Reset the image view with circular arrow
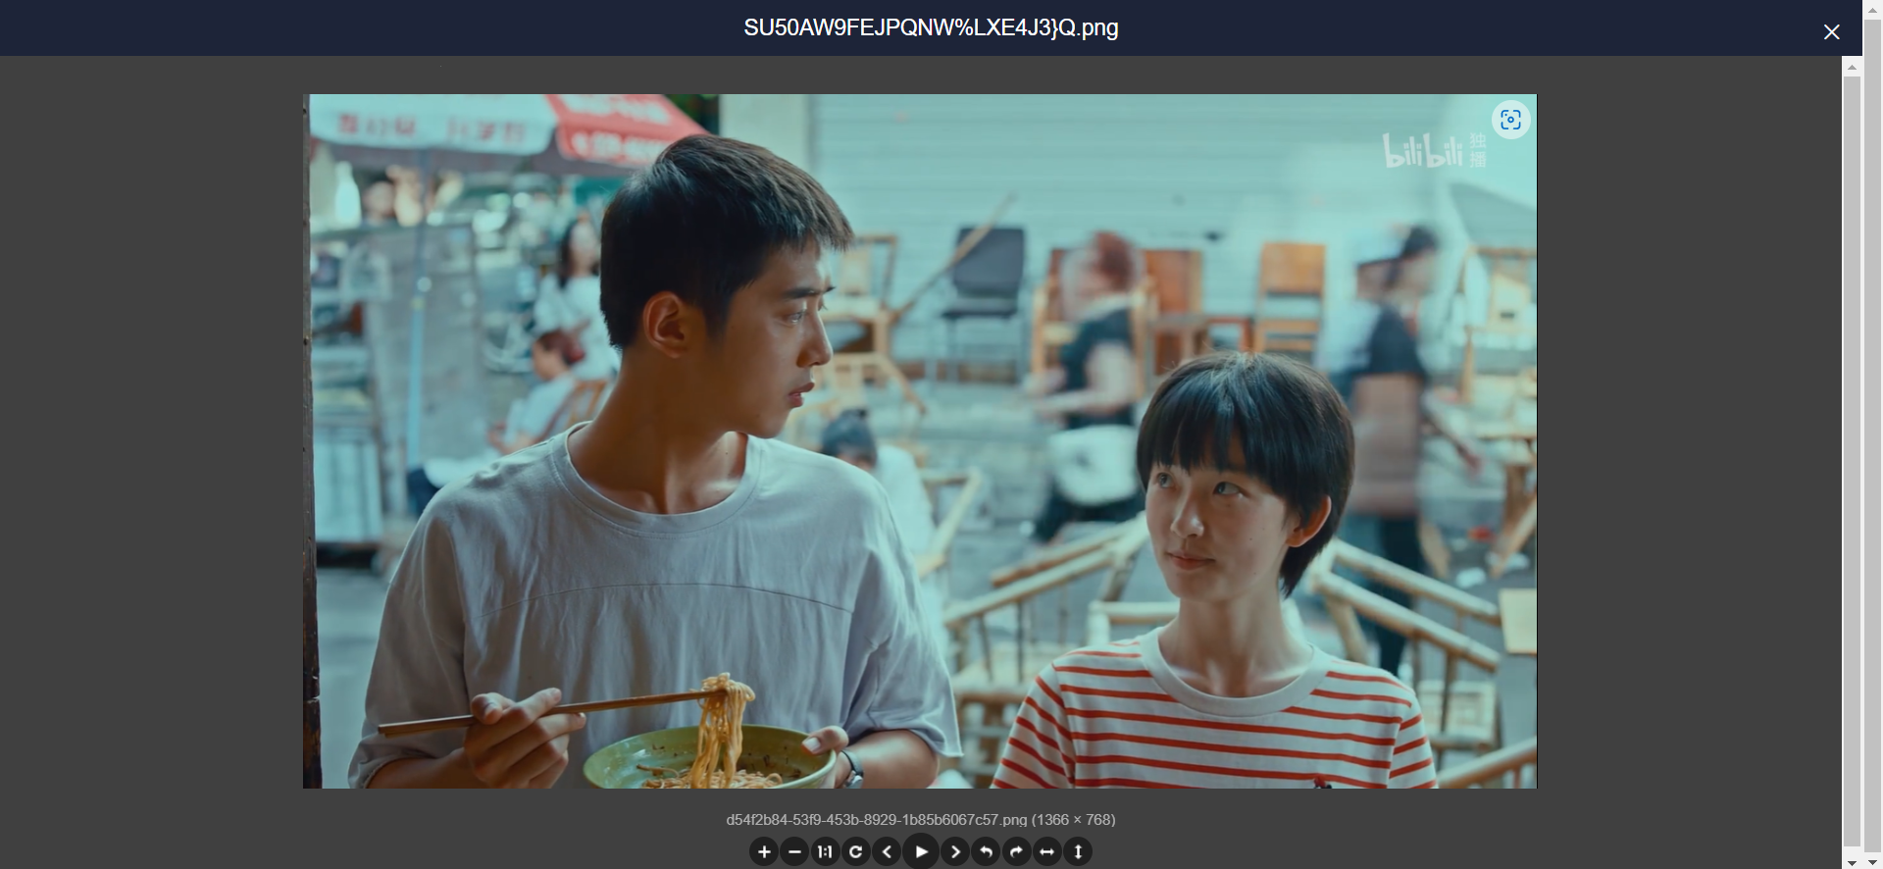The width and height of the screenshot is (1883, 869). point(855,851)
